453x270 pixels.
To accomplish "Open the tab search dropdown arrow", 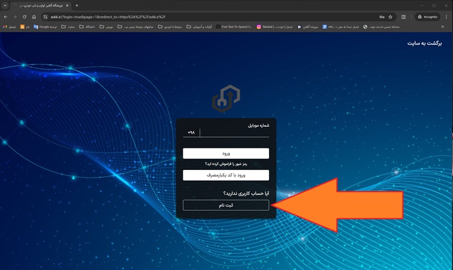I will click(5, 5).
